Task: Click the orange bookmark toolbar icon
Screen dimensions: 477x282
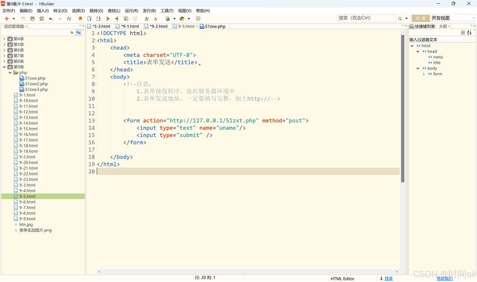Action: (81, 19)
